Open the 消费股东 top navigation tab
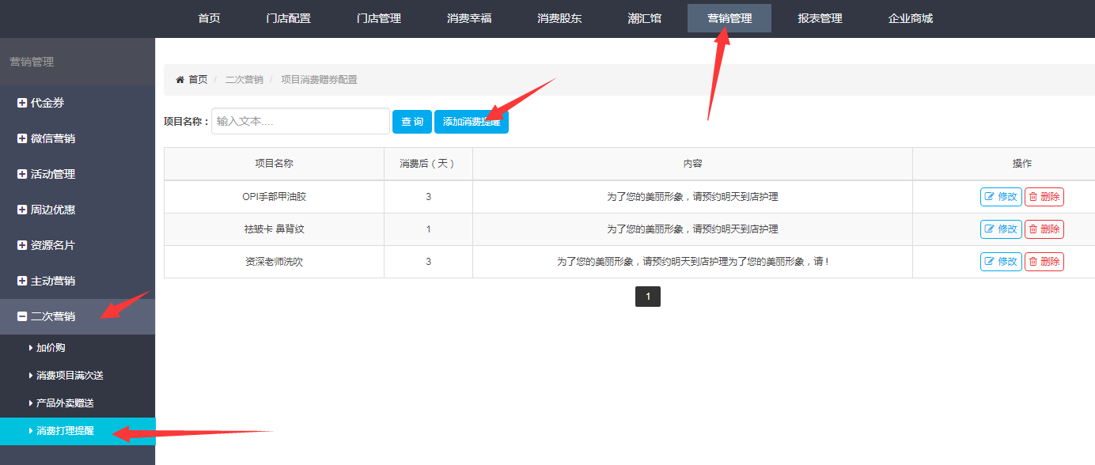Image resolution: width=1095 pixels, height=465 pixels. (559, 18)
